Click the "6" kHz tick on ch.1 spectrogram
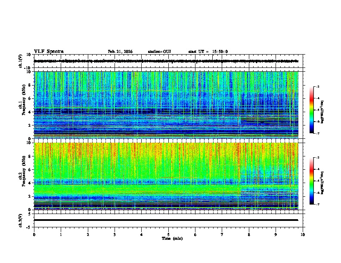The width and height of the screenshot is (341, 263). click(30, 98)
